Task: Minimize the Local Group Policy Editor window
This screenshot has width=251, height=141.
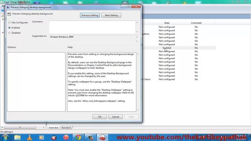Action: (233, 2)
